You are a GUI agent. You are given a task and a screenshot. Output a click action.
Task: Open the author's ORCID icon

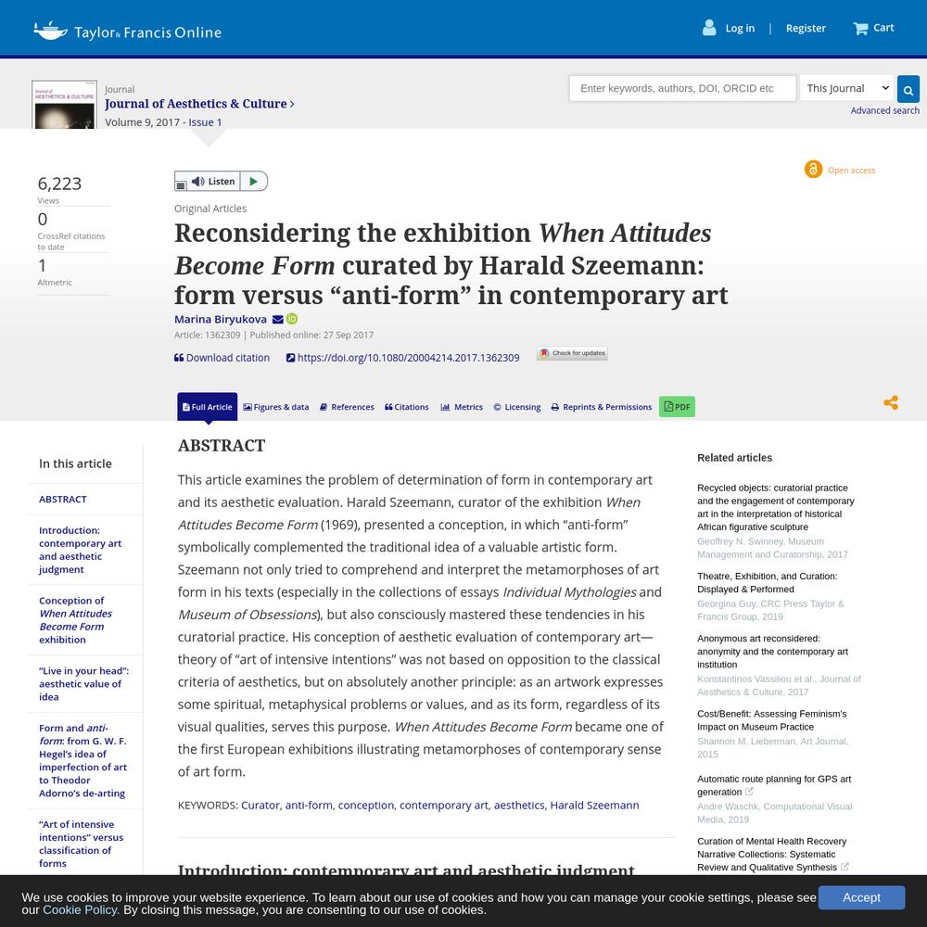(292, 319)
